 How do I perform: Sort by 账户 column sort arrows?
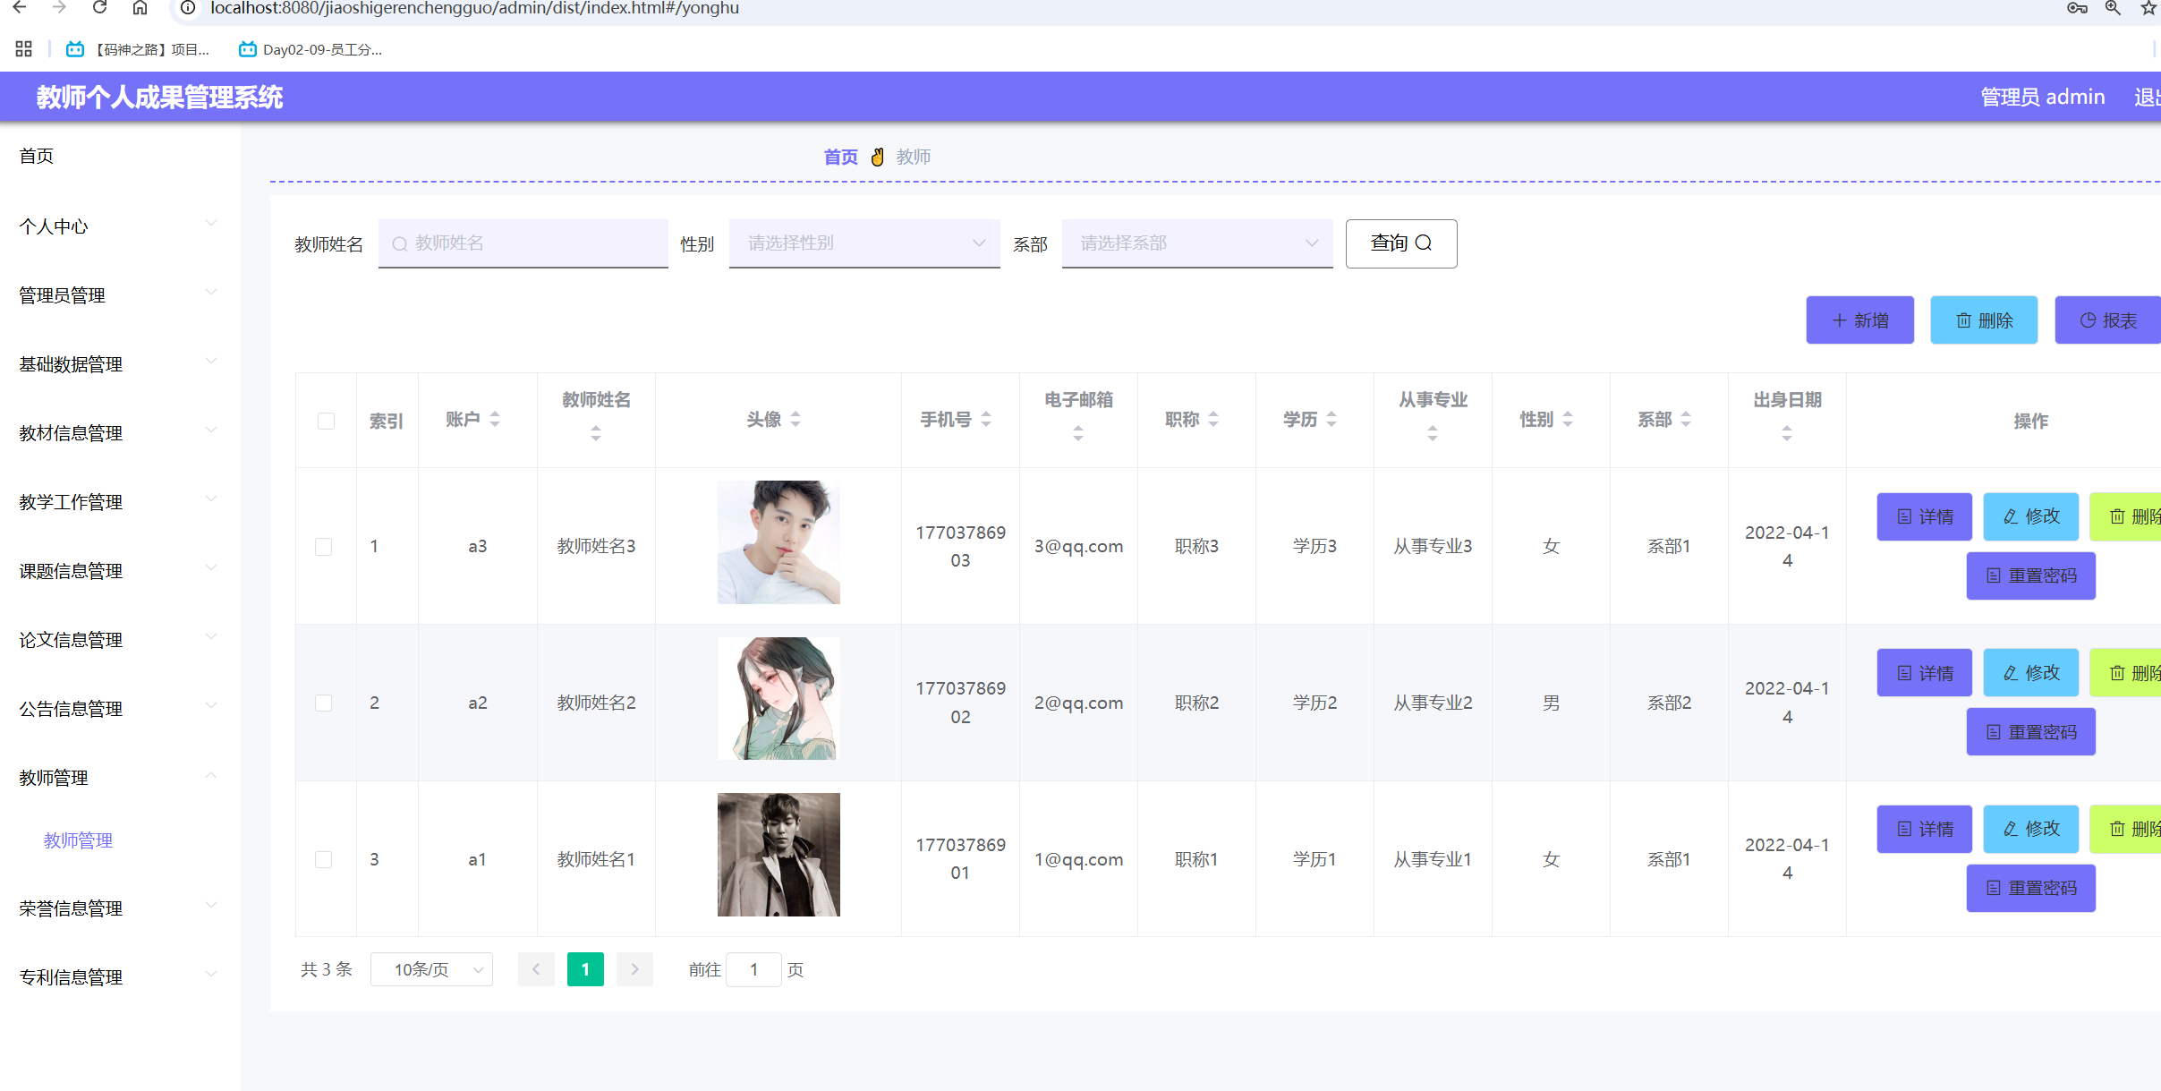(495, 419)
